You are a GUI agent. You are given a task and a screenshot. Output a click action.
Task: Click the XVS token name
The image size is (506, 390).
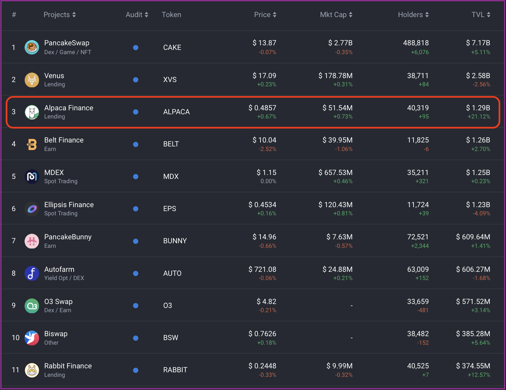(x=170, y=80)
